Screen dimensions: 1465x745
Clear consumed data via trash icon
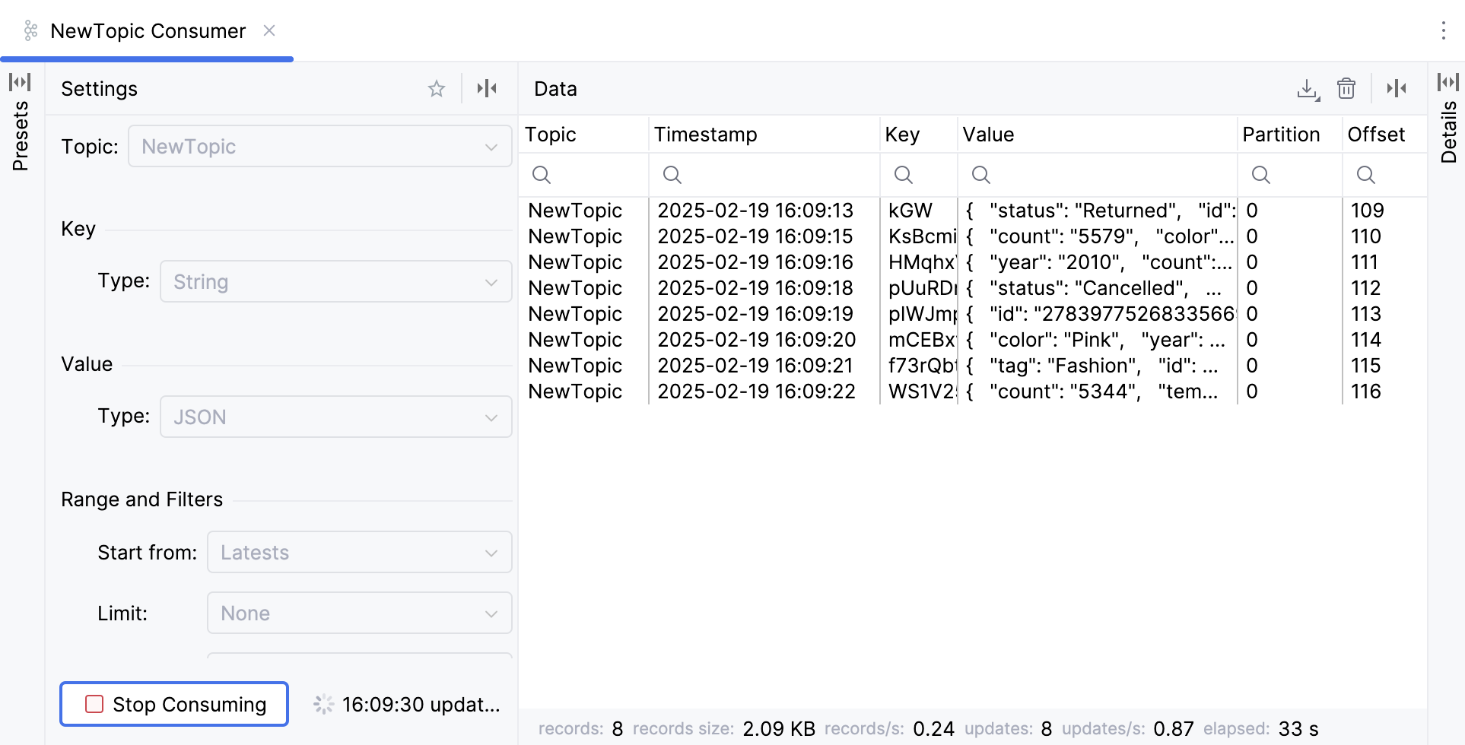[x=1346, y=89]
